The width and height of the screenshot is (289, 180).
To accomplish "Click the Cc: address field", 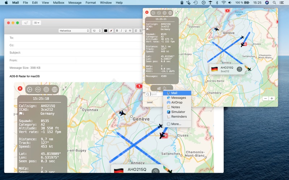I will 76,45.
